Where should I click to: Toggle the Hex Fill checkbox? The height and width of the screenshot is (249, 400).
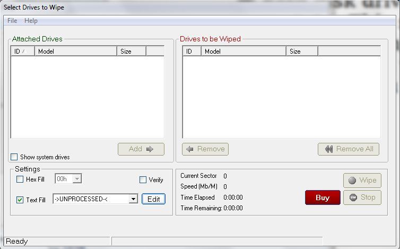tap(20, 179)
